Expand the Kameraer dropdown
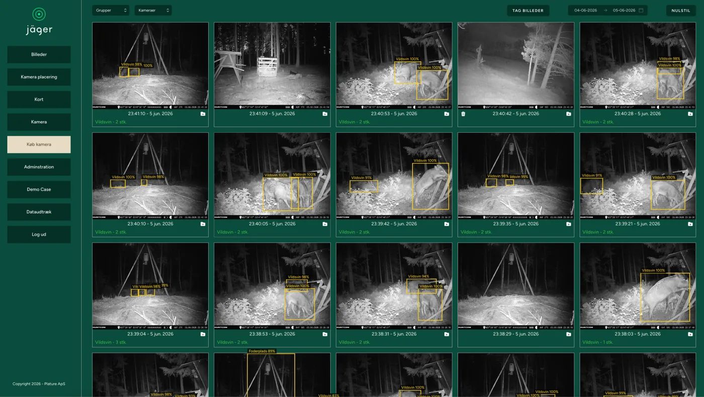Image resolution: width=704 pixels, height=397 pixels. pos(153,11)
